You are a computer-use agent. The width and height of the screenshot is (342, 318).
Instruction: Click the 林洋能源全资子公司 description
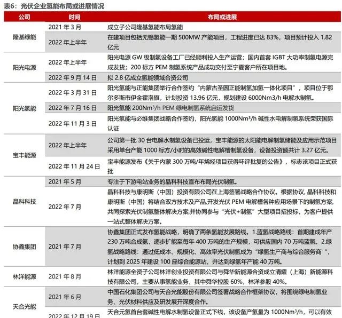tap(220, 276)
